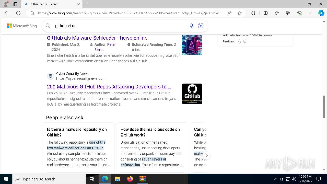Click the page vertical scrollbar thumb
This screenshot has width=327, height=184.
(324, 107)
